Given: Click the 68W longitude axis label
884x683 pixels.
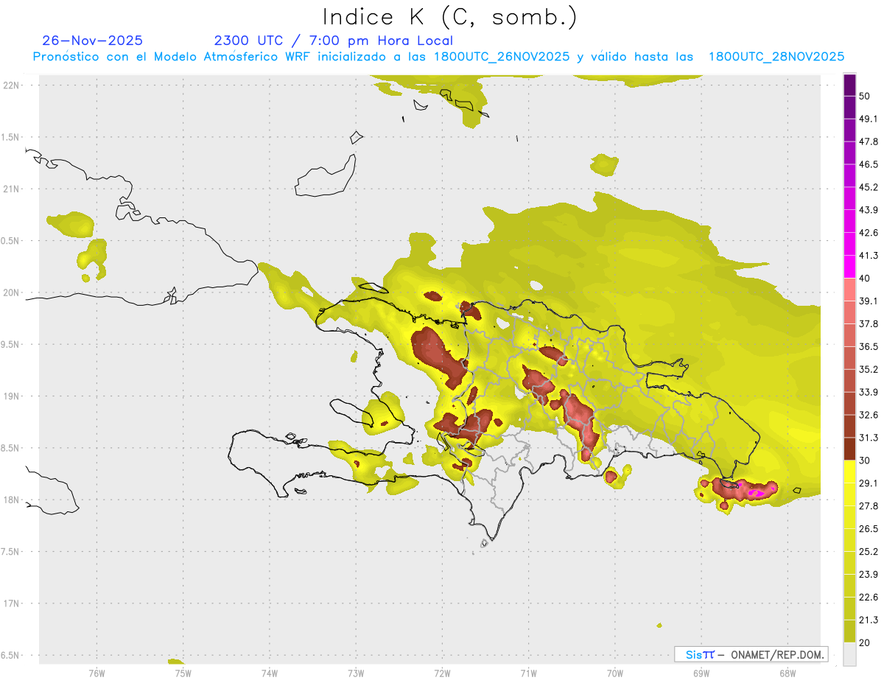Looking at the screenshot, I should click(x=787, y=673).
